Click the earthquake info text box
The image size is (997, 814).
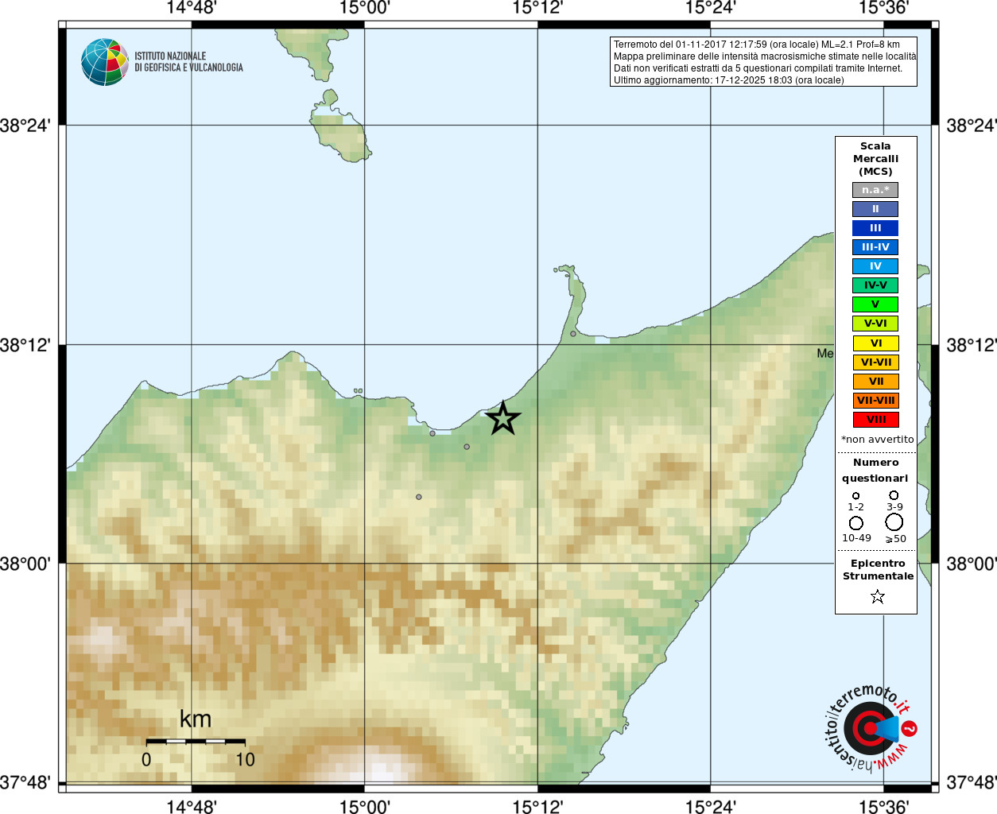pos(763,61)
